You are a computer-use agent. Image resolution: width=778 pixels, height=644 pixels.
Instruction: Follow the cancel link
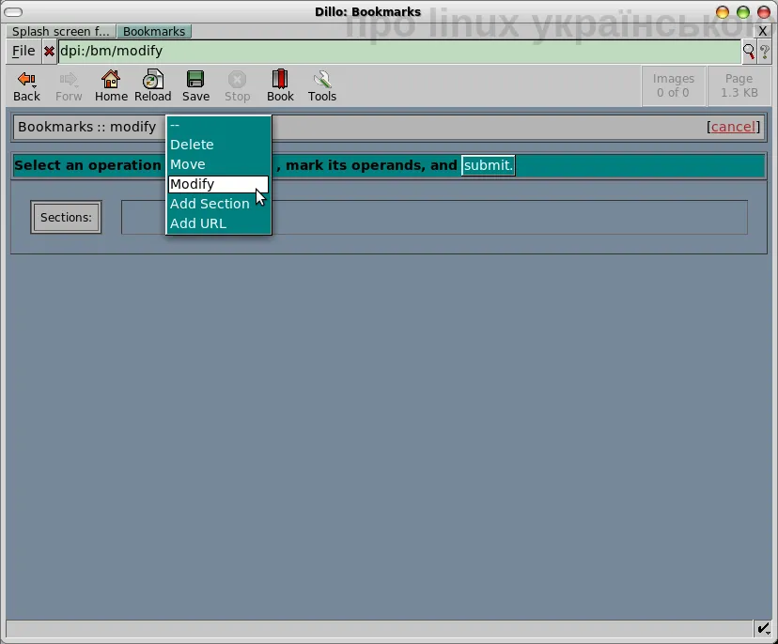point(733,127)
